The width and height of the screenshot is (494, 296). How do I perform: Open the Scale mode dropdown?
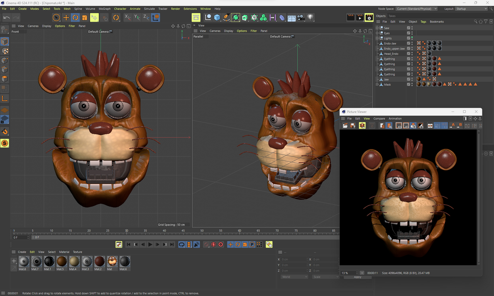326,277
